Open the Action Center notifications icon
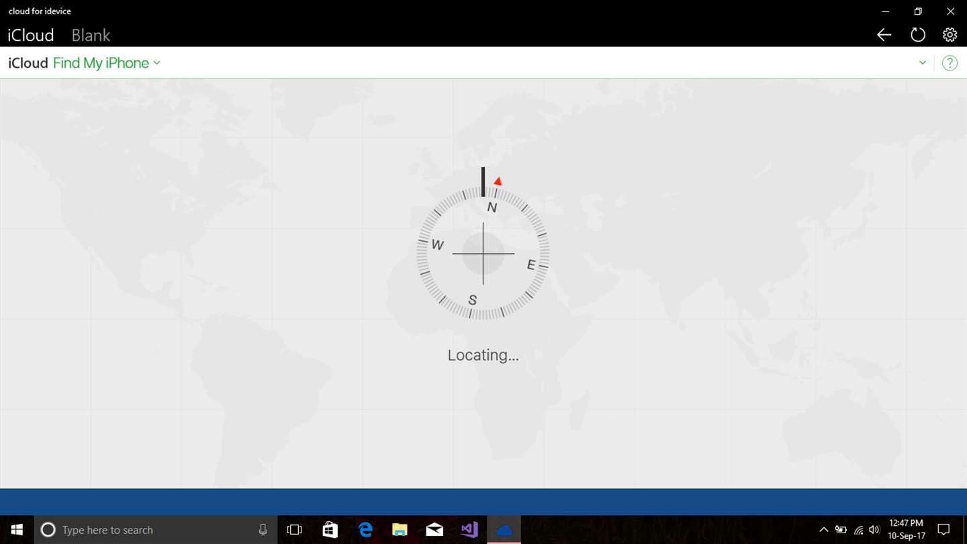This screenshot has width=967, height=544. pyautogui.click(x=943, y=530)
